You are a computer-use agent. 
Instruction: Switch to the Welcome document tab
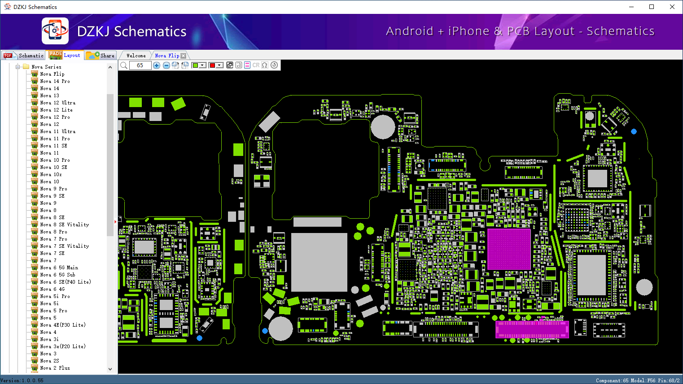[136, 56]
